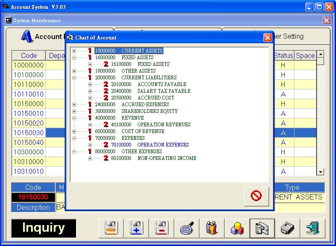
Task: Expand the 70100000 OPERATION EXPENSES node
Action: tap(90, 145)
